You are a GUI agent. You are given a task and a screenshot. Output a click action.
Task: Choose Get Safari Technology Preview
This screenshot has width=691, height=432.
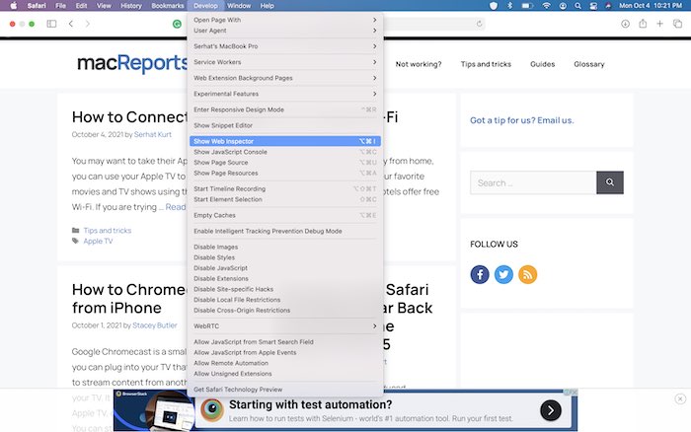tap(285, 390)
